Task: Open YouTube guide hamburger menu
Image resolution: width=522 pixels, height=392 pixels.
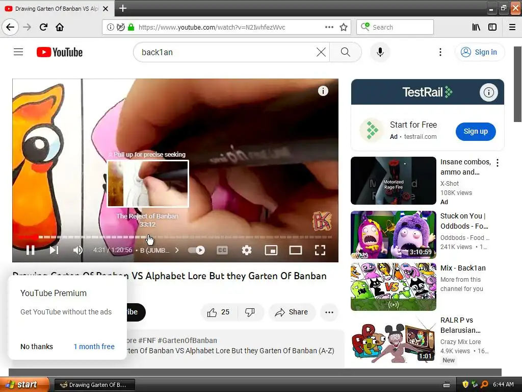Action: click(x=18, y=52)
